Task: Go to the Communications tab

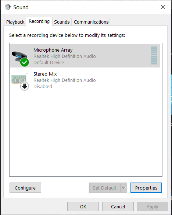Action: 91,22
